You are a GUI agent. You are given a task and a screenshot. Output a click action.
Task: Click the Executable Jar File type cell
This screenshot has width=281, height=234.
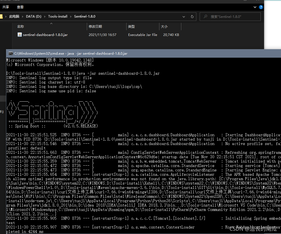click(143, 35)
